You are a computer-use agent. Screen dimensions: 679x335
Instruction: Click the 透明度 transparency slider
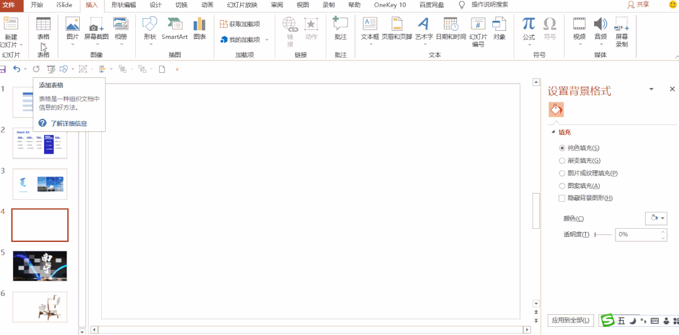[x=604, y=234]
